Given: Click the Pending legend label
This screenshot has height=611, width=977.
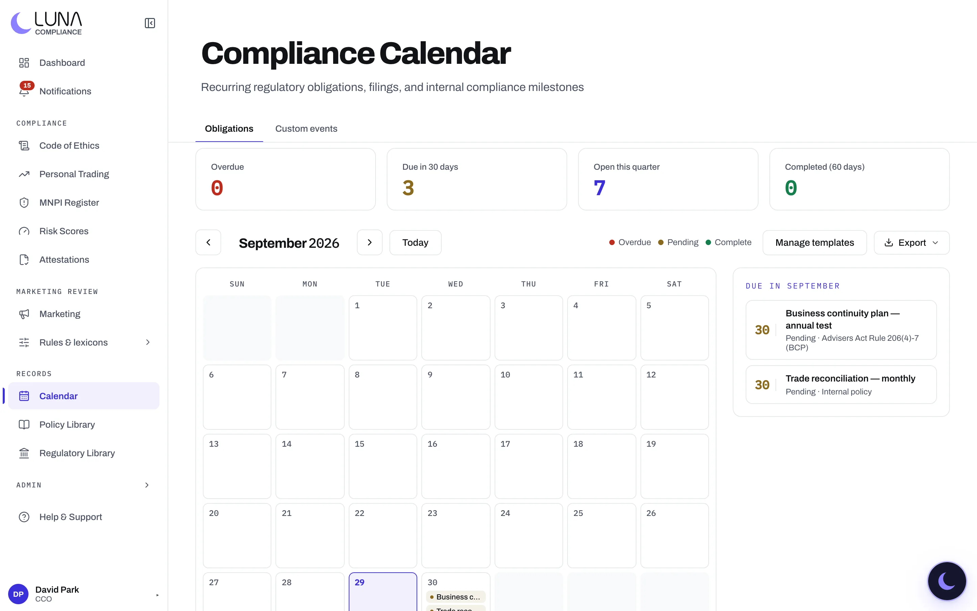Looking at the screenshot, I should tap(682, 242).
